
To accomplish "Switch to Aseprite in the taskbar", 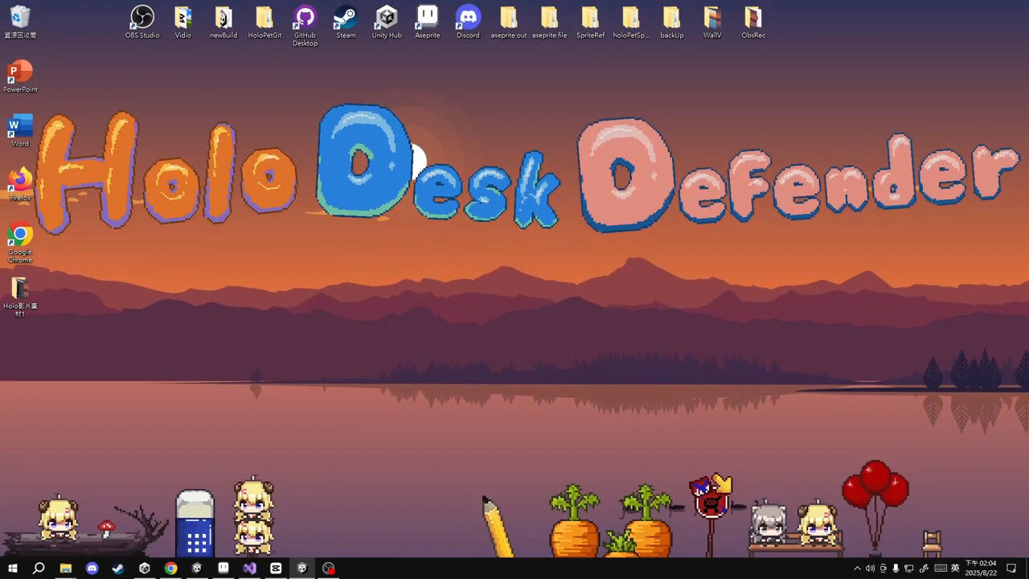I will 223,569.
